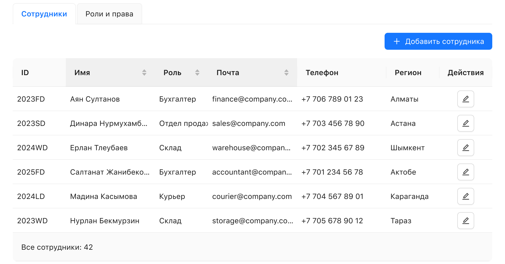Select the Сотрудники tab
Viewport: 505px width, 264px height.
pos(44,14)
